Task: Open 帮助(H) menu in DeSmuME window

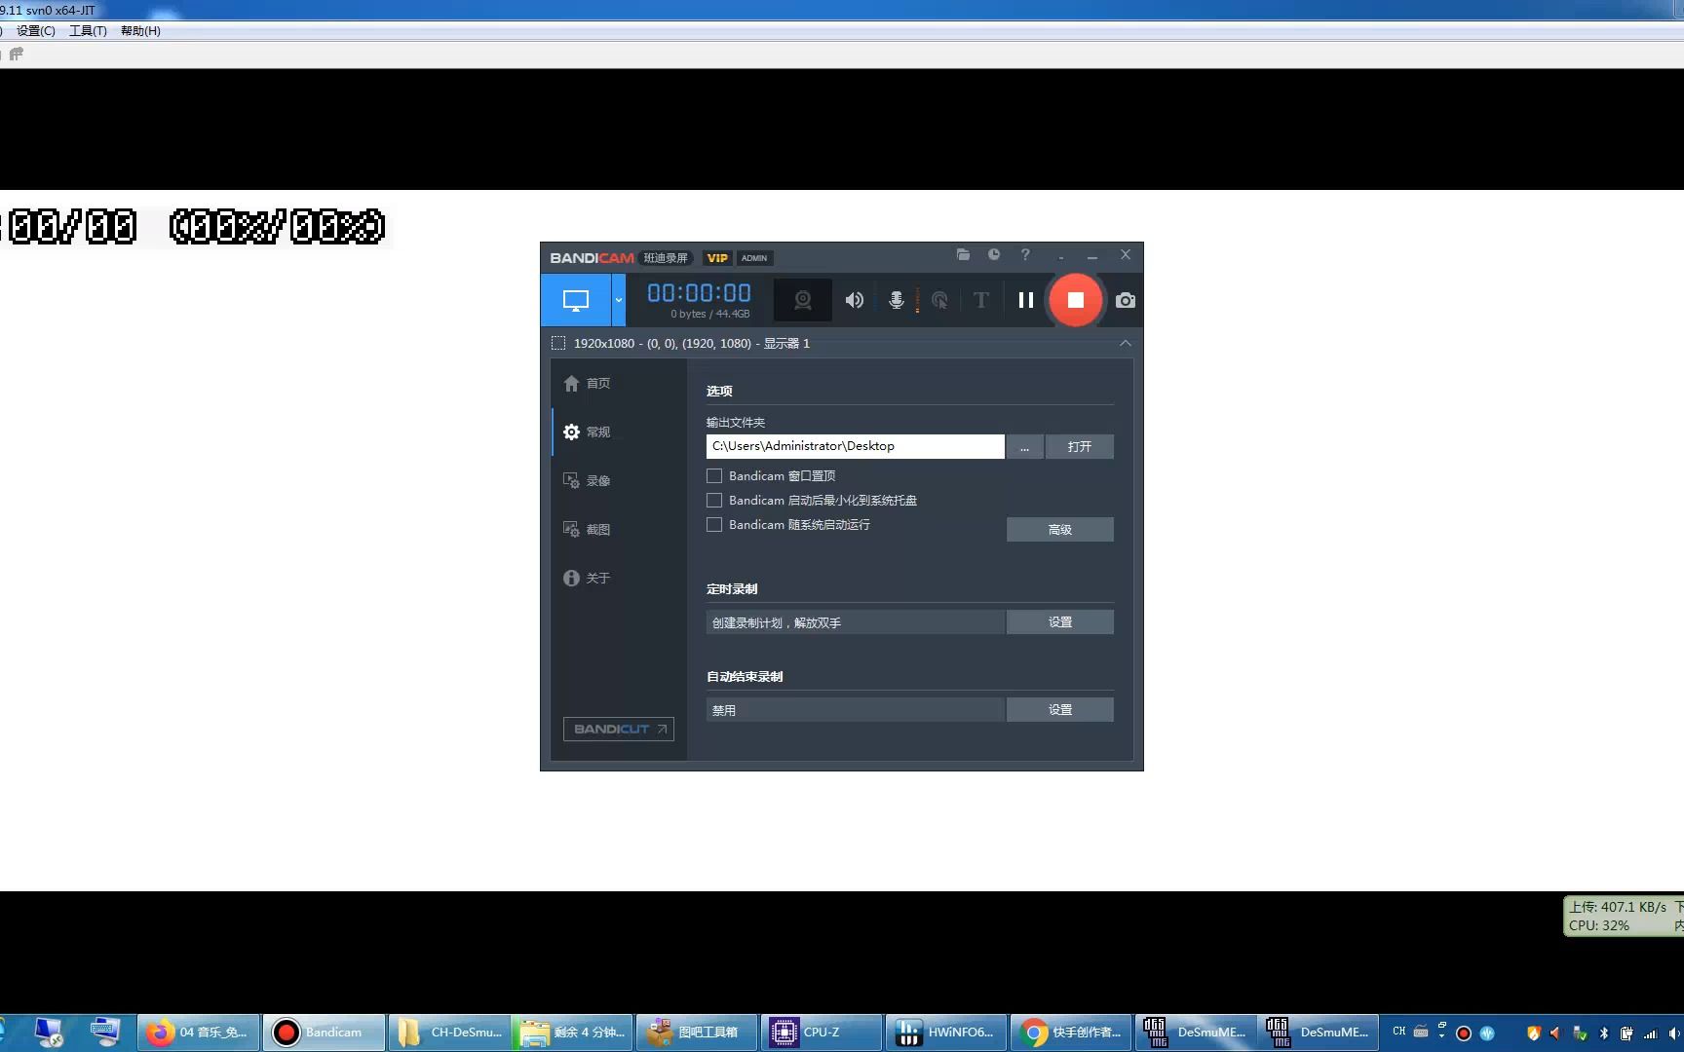Action: (x=140, y=31)
